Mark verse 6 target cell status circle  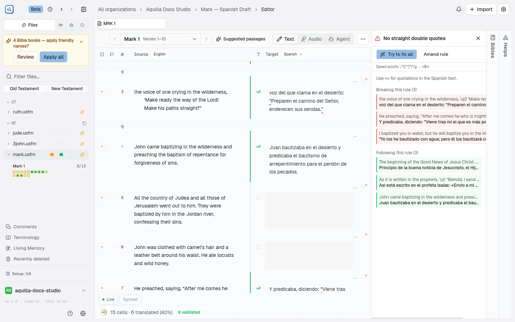(259, 247)
